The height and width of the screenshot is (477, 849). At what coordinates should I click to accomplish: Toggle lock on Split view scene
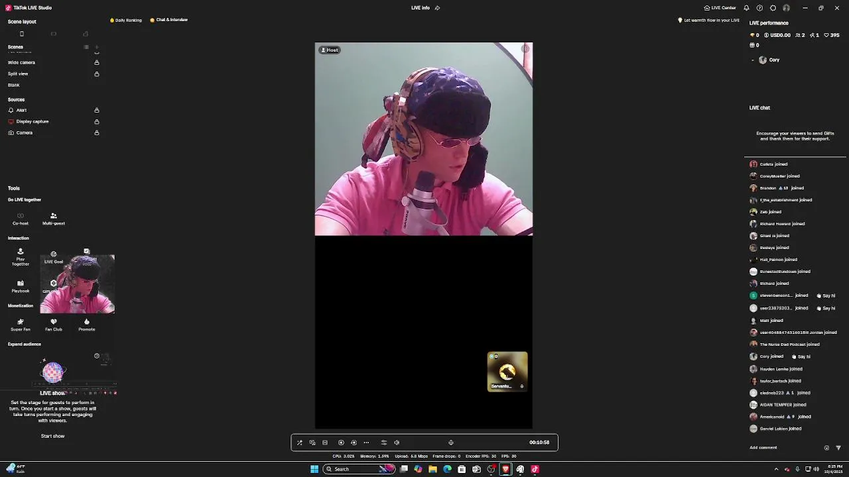point(97,74)
